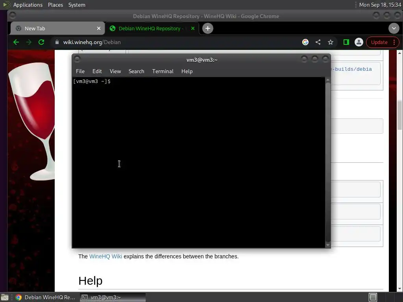Screen dimensions: 403x302
Task: Open the Places menu in top panel
Action: click(x=55, y=5)
